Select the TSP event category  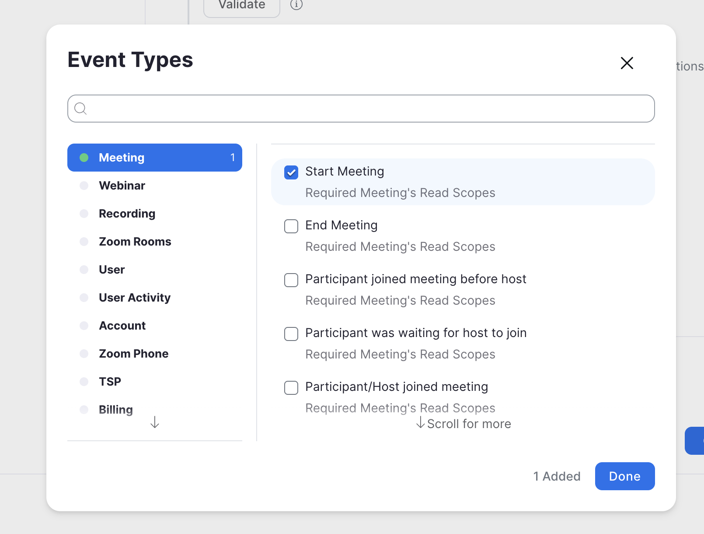(x=110, y=382)
